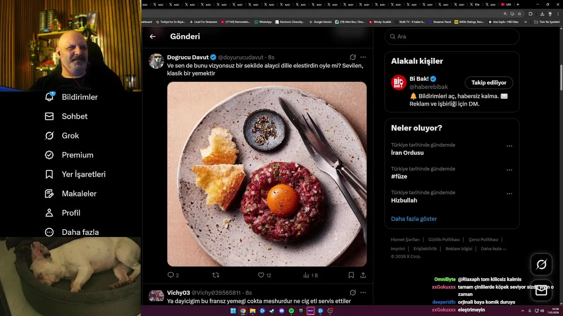The image size is (563, 316).
Task: Click Vichy03's profile avatar
Action: pos(156,296)
